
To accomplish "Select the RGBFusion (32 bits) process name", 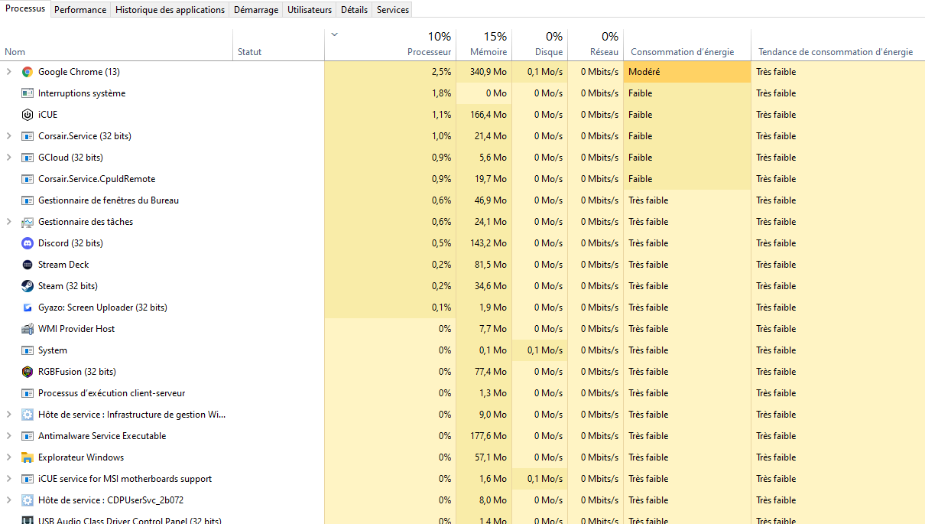I will click(x=77, y=372).
